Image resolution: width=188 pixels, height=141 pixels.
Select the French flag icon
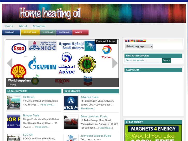tap(129, 41)
